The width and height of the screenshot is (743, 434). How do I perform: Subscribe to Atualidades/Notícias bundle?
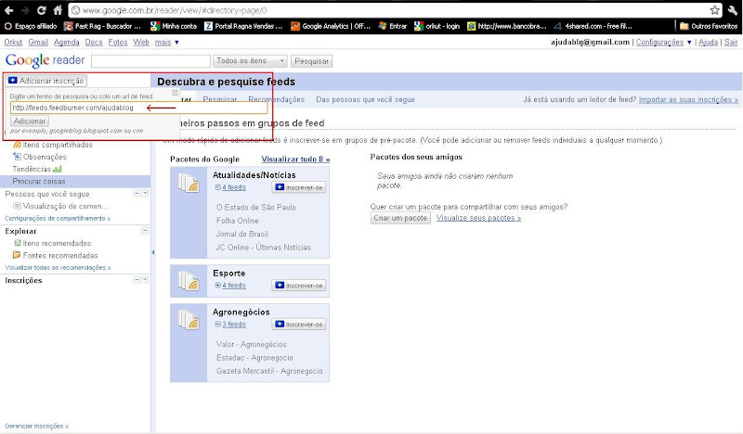tap(299, 187)
